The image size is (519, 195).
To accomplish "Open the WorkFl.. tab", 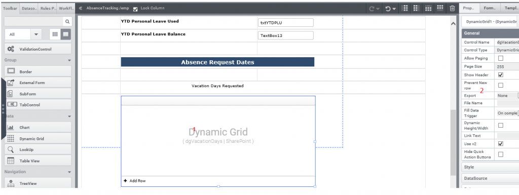I will click(66, 8).
